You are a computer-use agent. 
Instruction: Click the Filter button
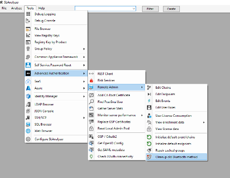point(150,9)
